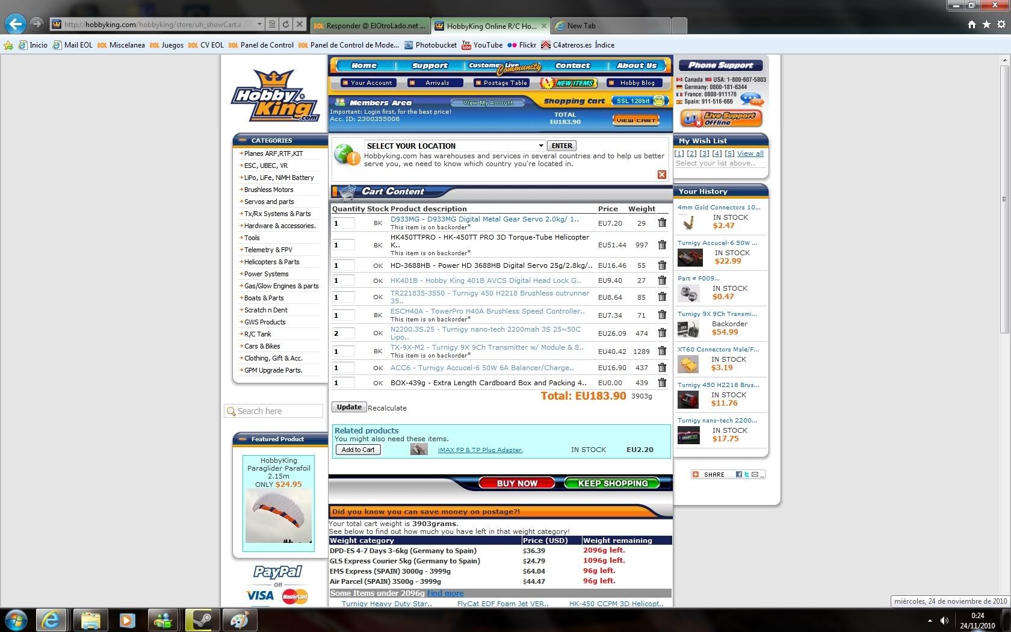Open the Home menu item
Viewport: 1011px width, 632px height.
364,66
